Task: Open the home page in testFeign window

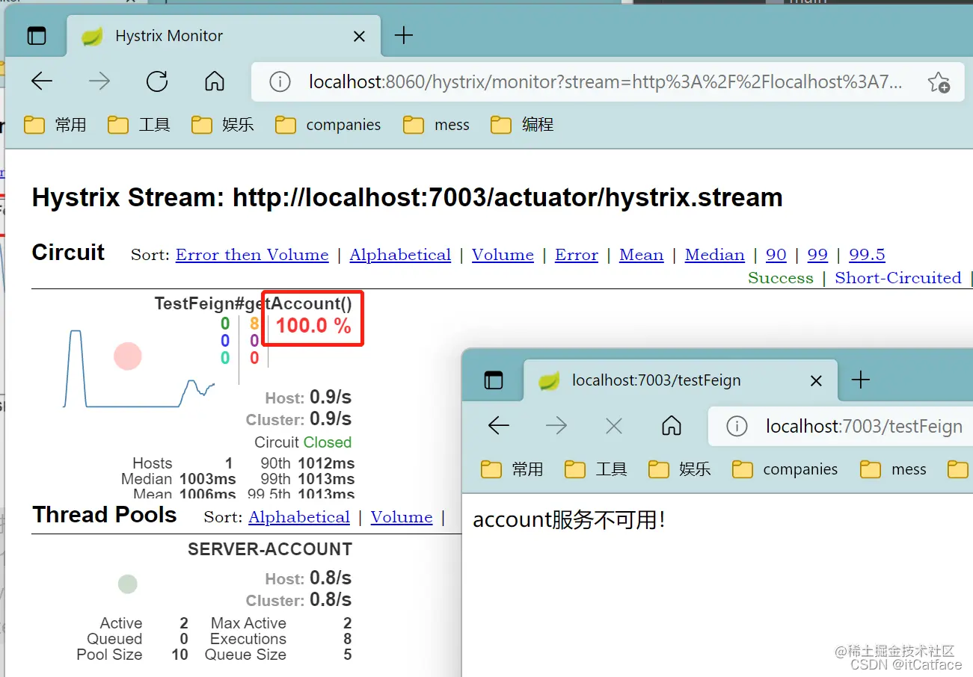Action: pos(672,426)
